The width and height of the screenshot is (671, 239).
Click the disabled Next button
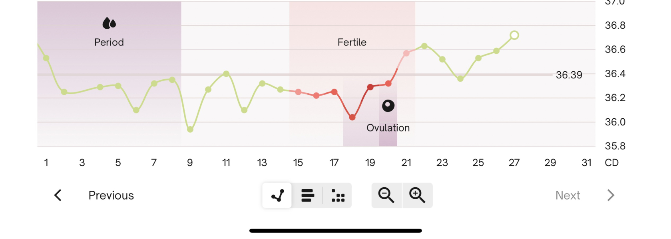(x=568, y=195)
